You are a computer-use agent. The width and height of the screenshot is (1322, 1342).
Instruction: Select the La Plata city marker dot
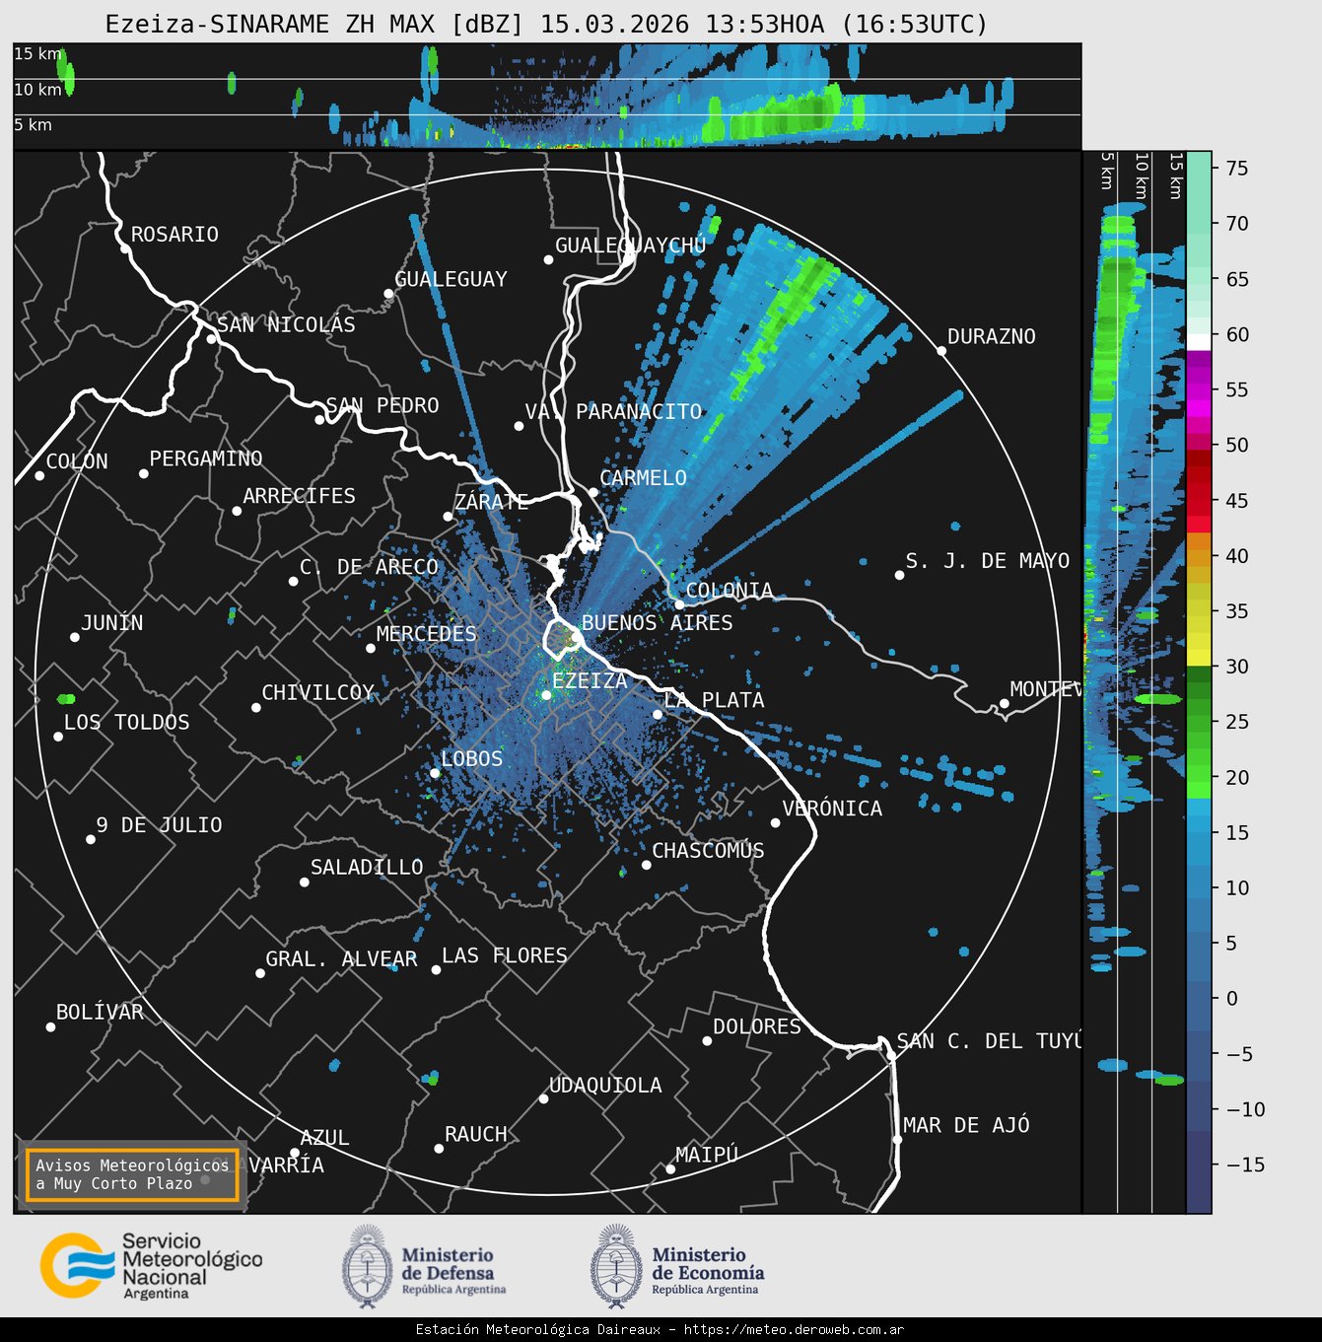point(658,715)
